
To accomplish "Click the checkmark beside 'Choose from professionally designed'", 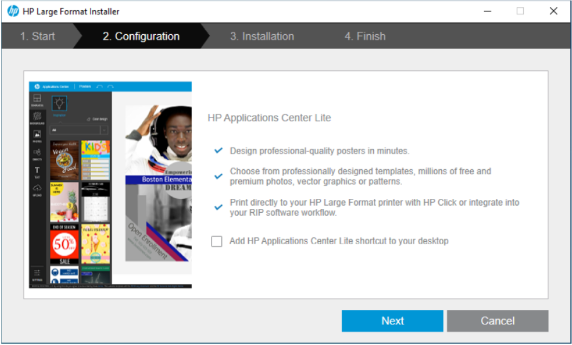I will pos(218,176).
